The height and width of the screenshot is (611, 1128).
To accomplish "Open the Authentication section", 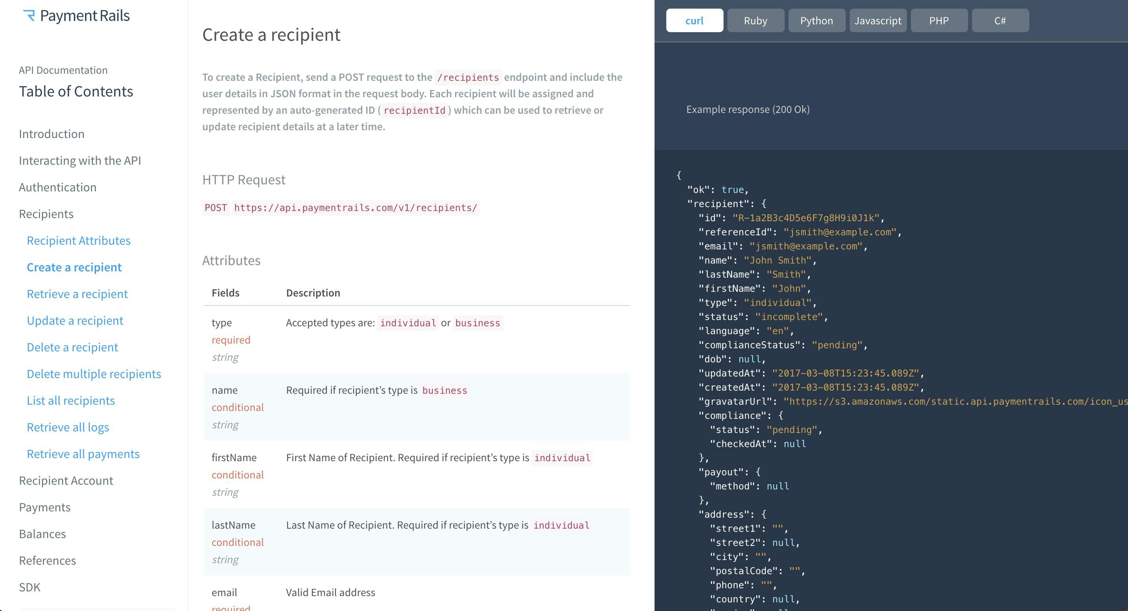I will (x=57, y=187).
